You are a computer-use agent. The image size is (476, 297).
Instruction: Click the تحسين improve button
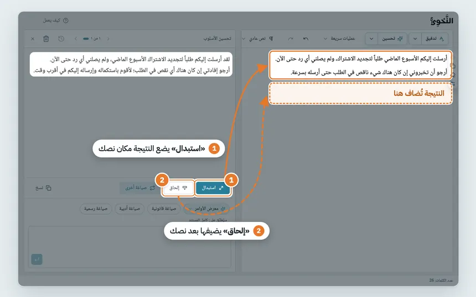pos(392,39)
